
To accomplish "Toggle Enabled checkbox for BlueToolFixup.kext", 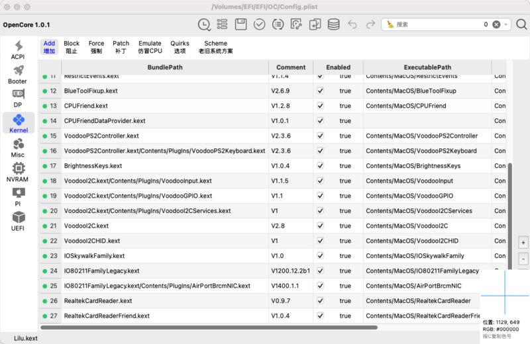I will click(x=320, y=91).
